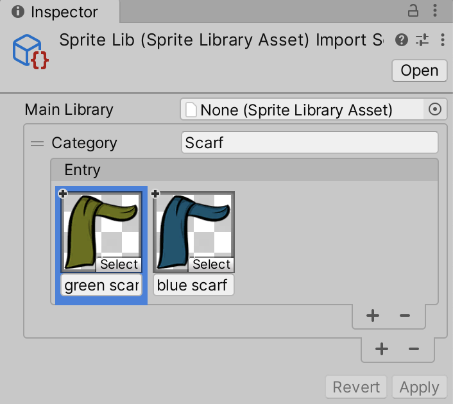
Task: Click Select on the blue scarf entry
Action: pyautogui.click(x=211, y=264)
